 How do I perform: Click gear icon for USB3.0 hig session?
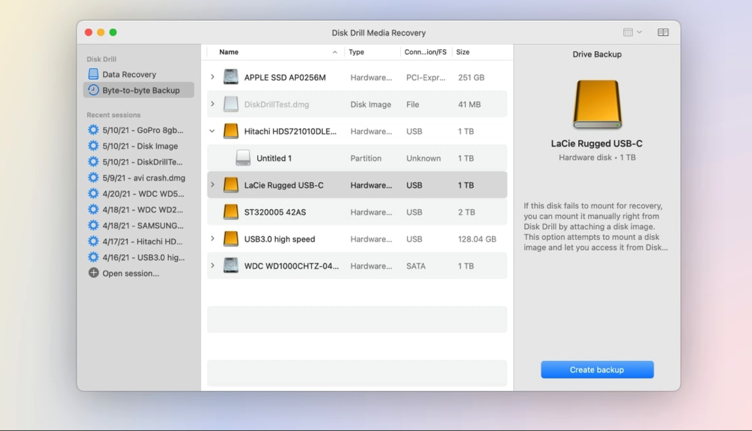pyautogui.click(x=93, y=257)
